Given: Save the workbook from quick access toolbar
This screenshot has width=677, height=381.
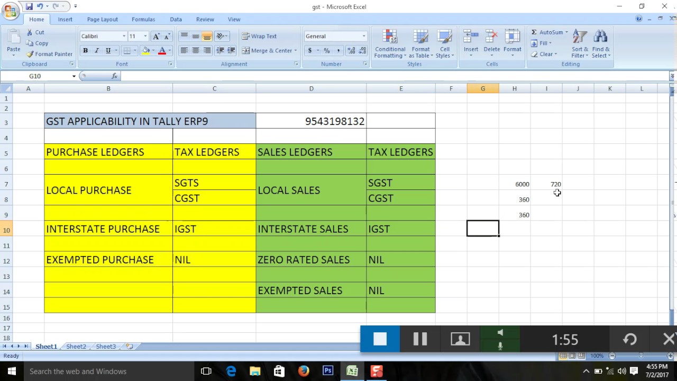Looking at the screenshot, I should [29, 6].
